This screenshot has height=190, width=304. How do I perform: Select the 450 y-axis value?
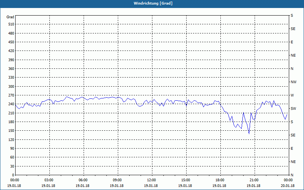11,42
